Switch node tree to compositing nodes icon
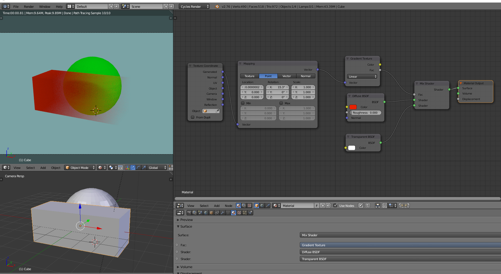 click(x=244, y=205)
